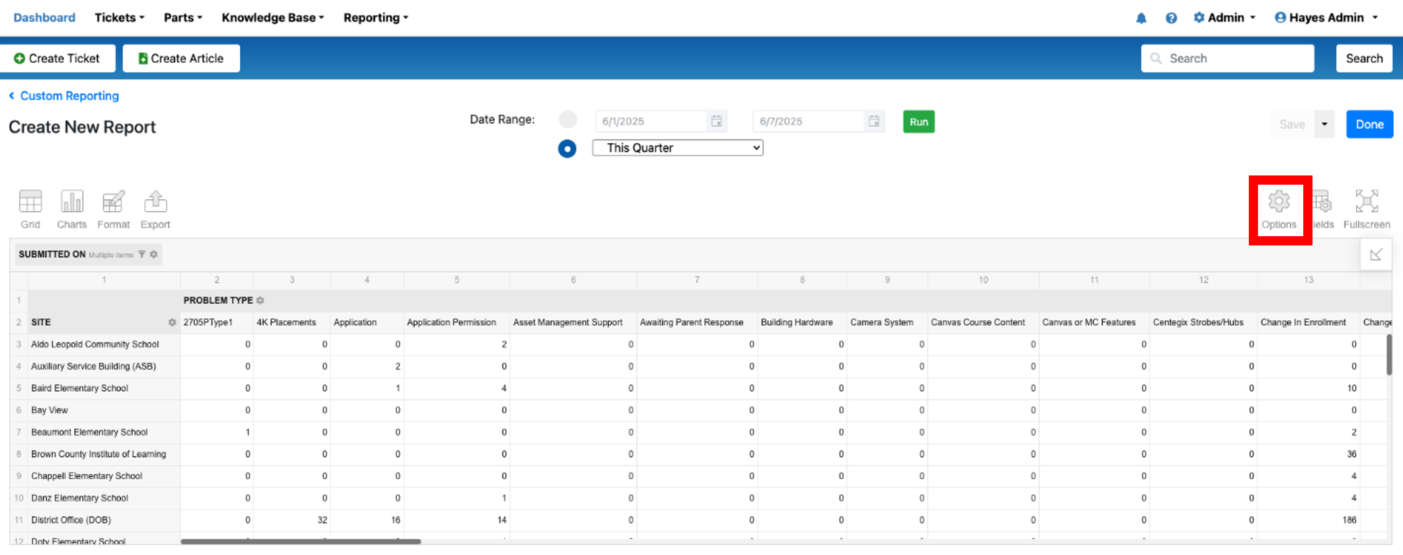Expand the Parts menu

click(x=183, y=18)
